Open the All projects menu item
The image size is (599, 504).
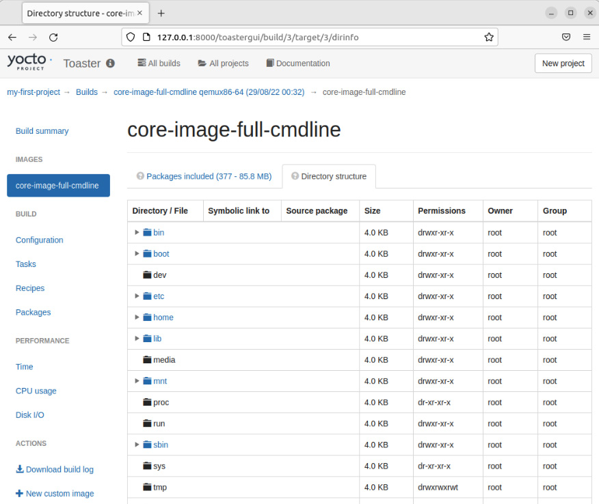pos(223,64)
